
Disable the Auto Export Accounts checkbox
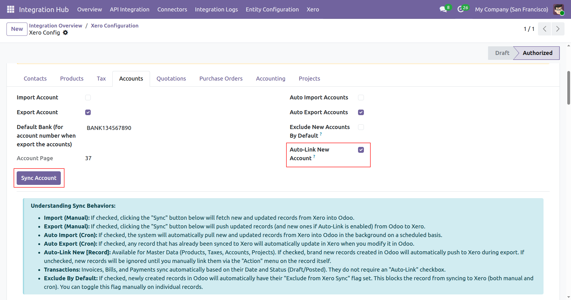361,112
